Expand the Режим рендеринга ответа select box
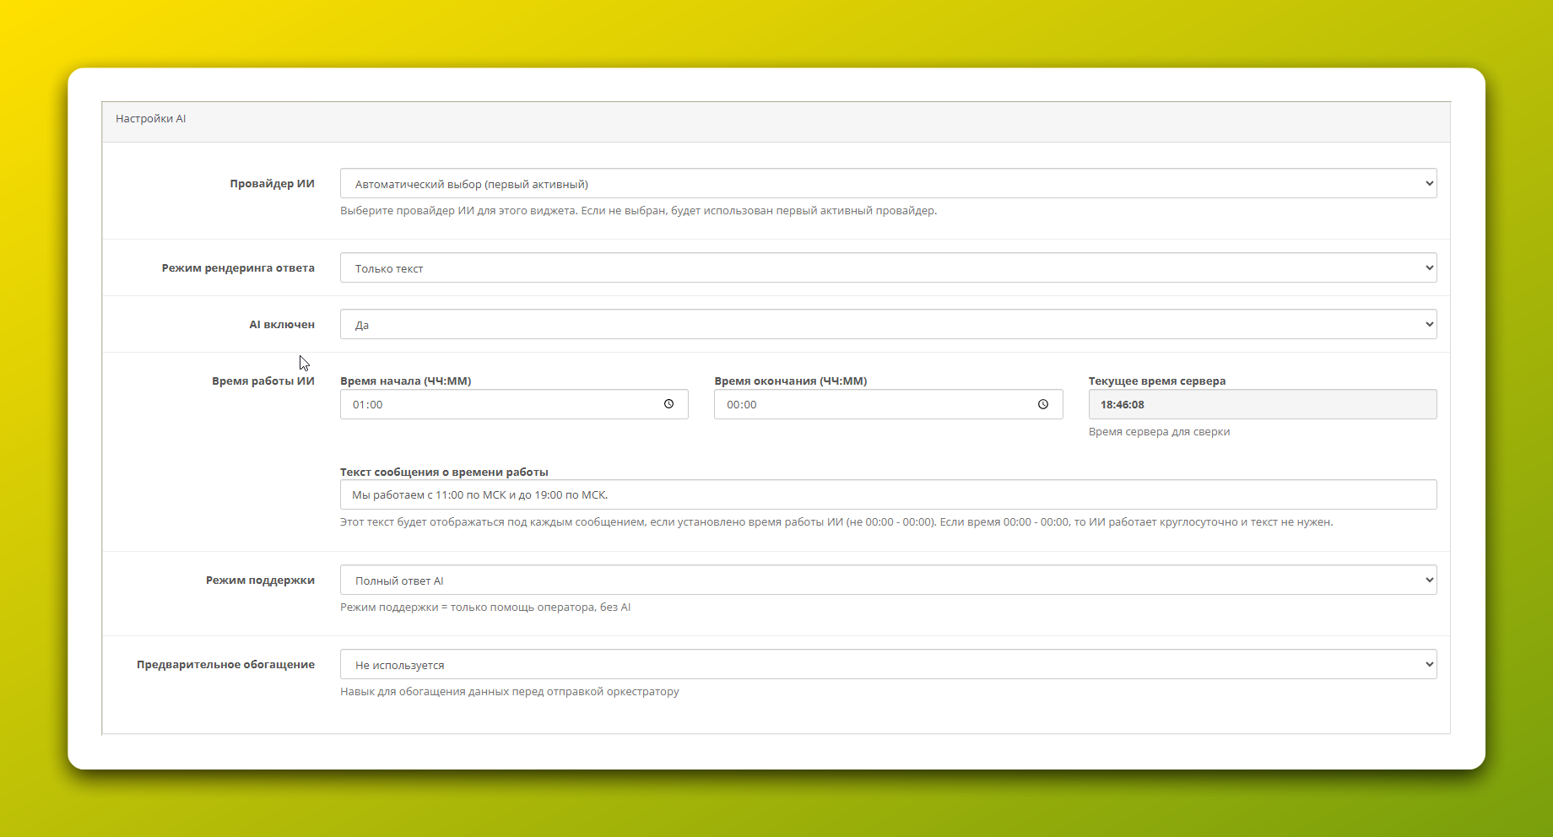The height and width of the screenshot is (837, 1553). [x=888, y=268]
